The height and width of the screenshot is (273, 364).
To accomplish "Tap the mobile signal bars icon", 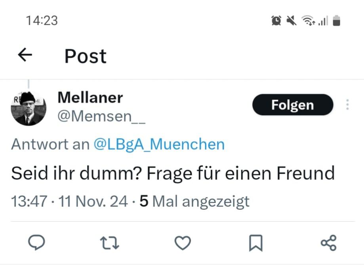I will pos(322,21).
